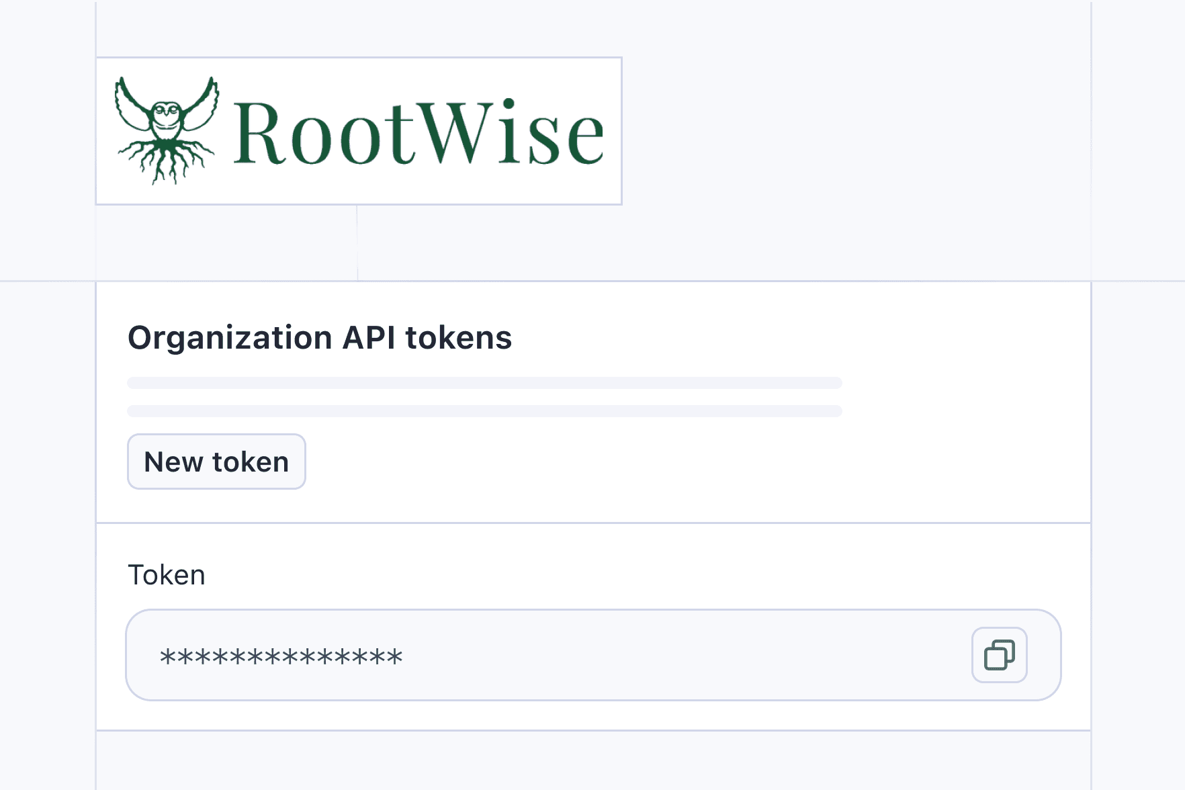The height and width of the screenshot is (790, 1185).
Task: Click empty space inside the Token field
Action: pyautogui.click(x=672, y=655)
